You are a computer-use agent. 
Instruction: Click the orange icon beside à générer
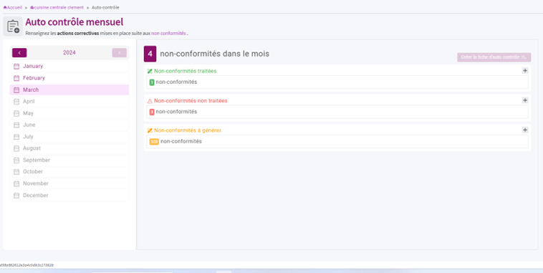point(150,130)
